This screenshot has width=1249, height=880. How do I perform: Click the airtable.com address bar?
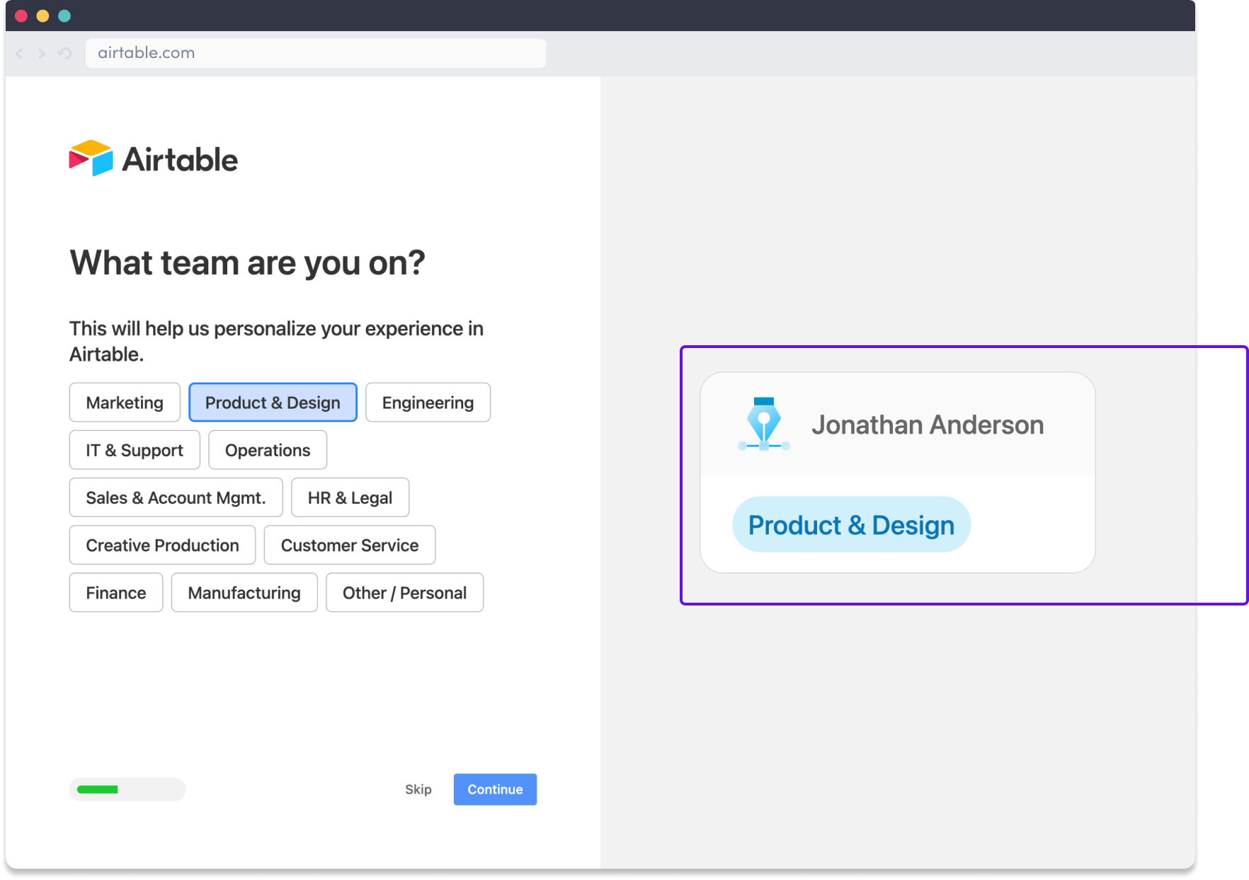click(x=316, y=52)
